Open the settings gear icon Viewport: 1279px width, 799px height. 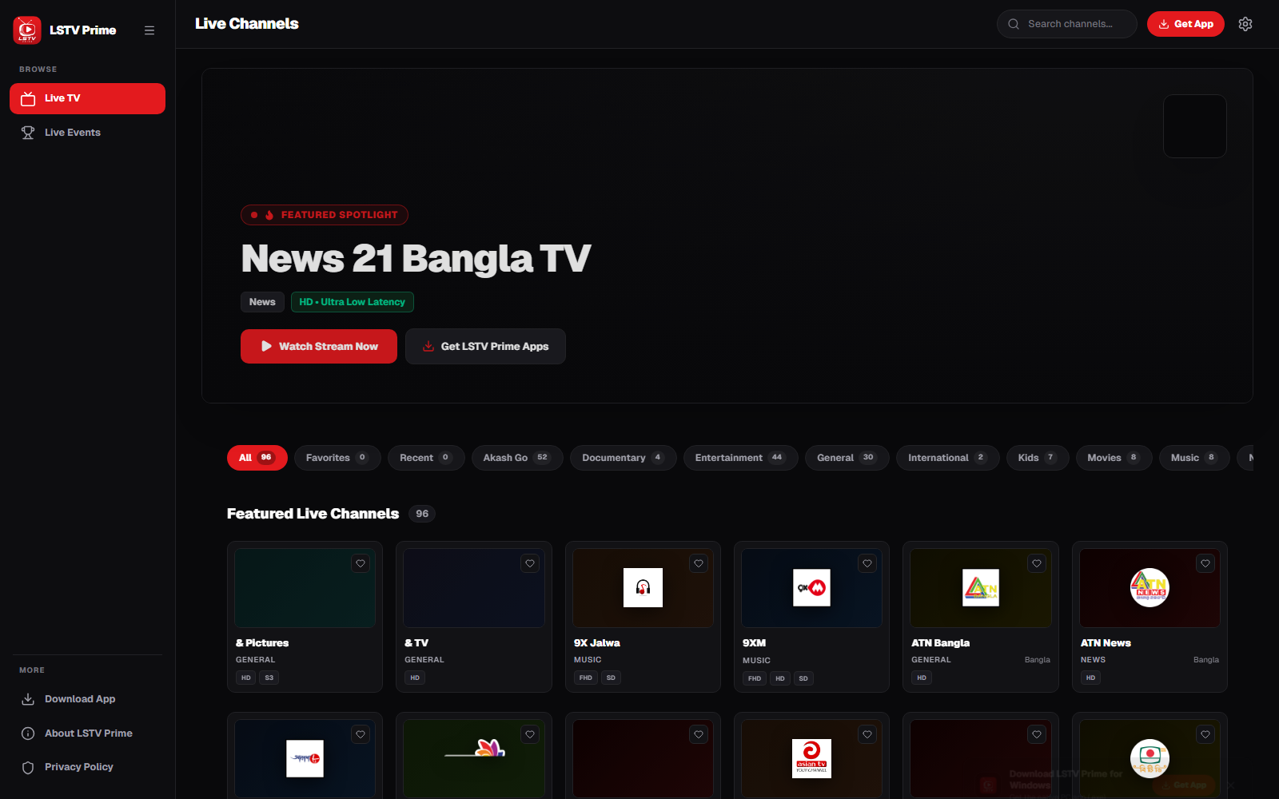pyautogui.click(x=1245, y=24)
